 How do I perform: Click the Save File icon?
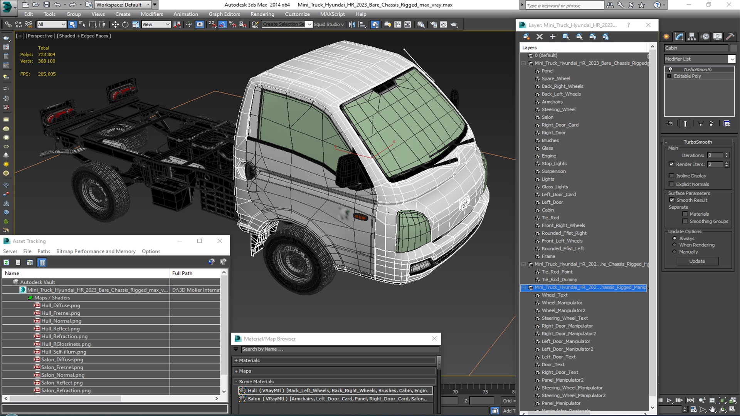point(46,5)
